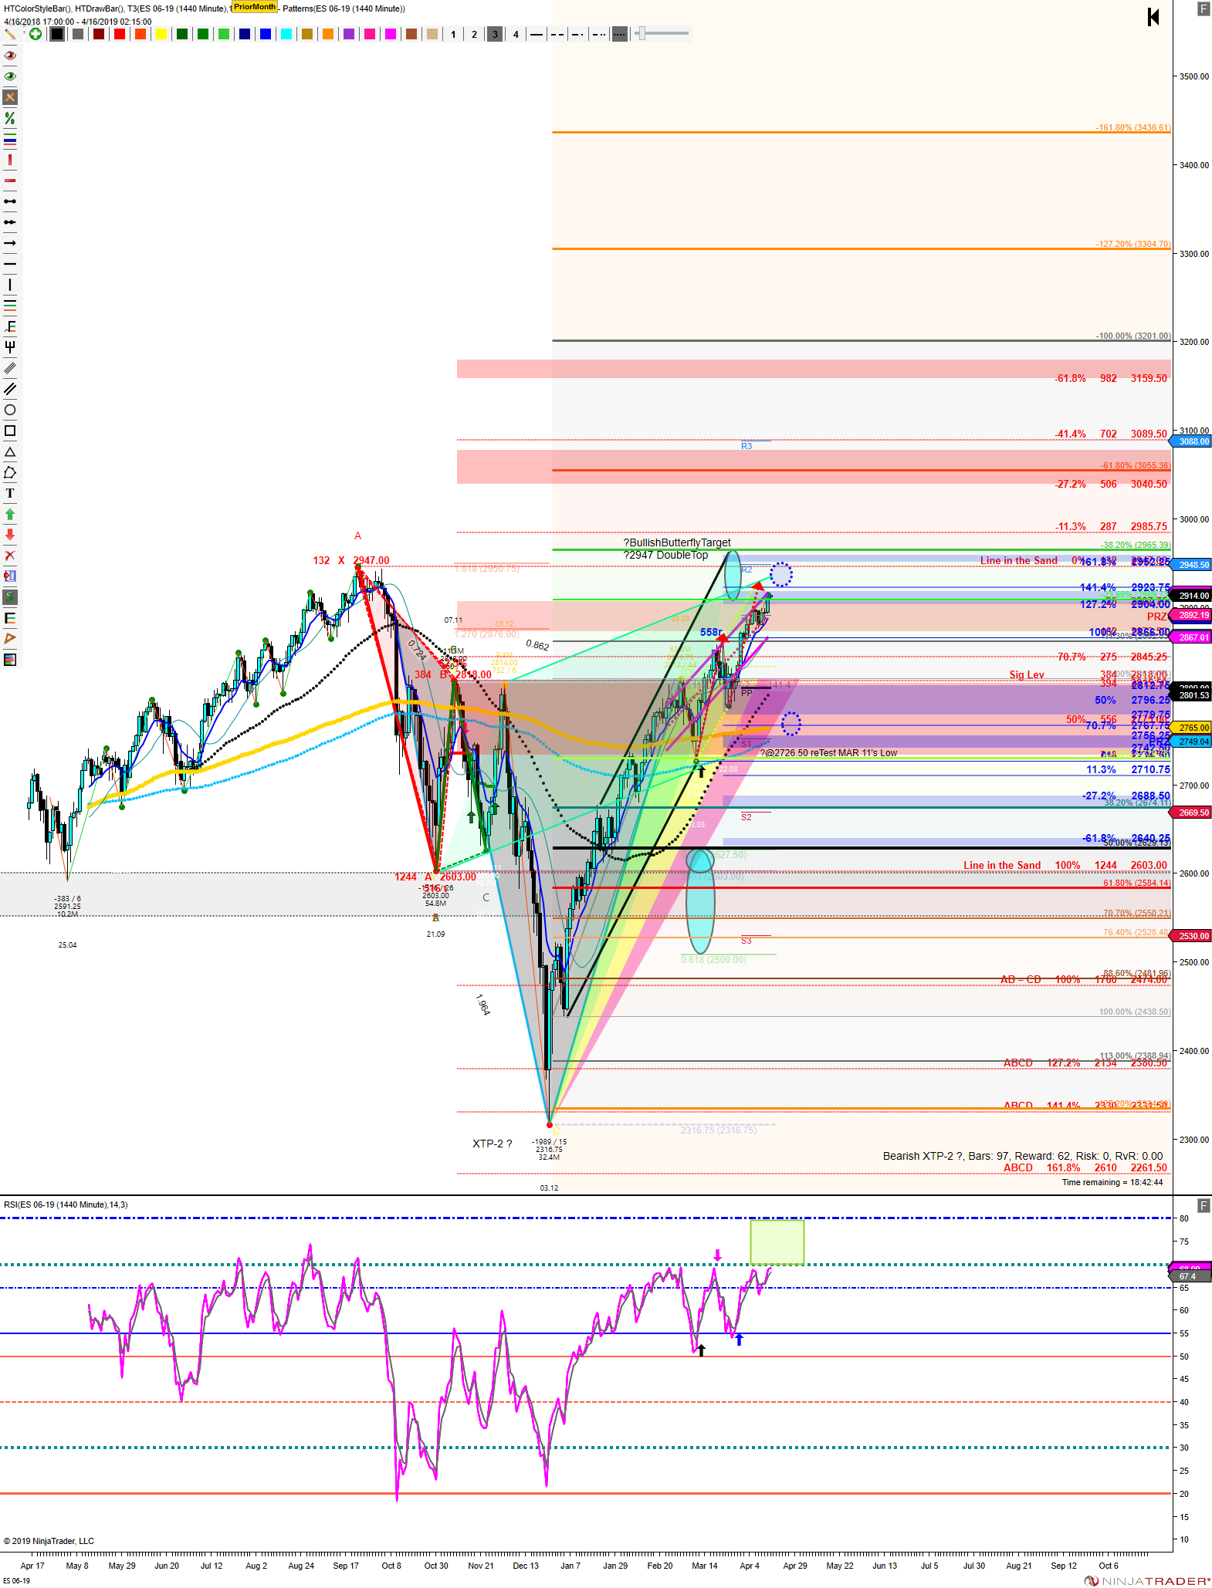Select the red vertical bar tool

10,160
